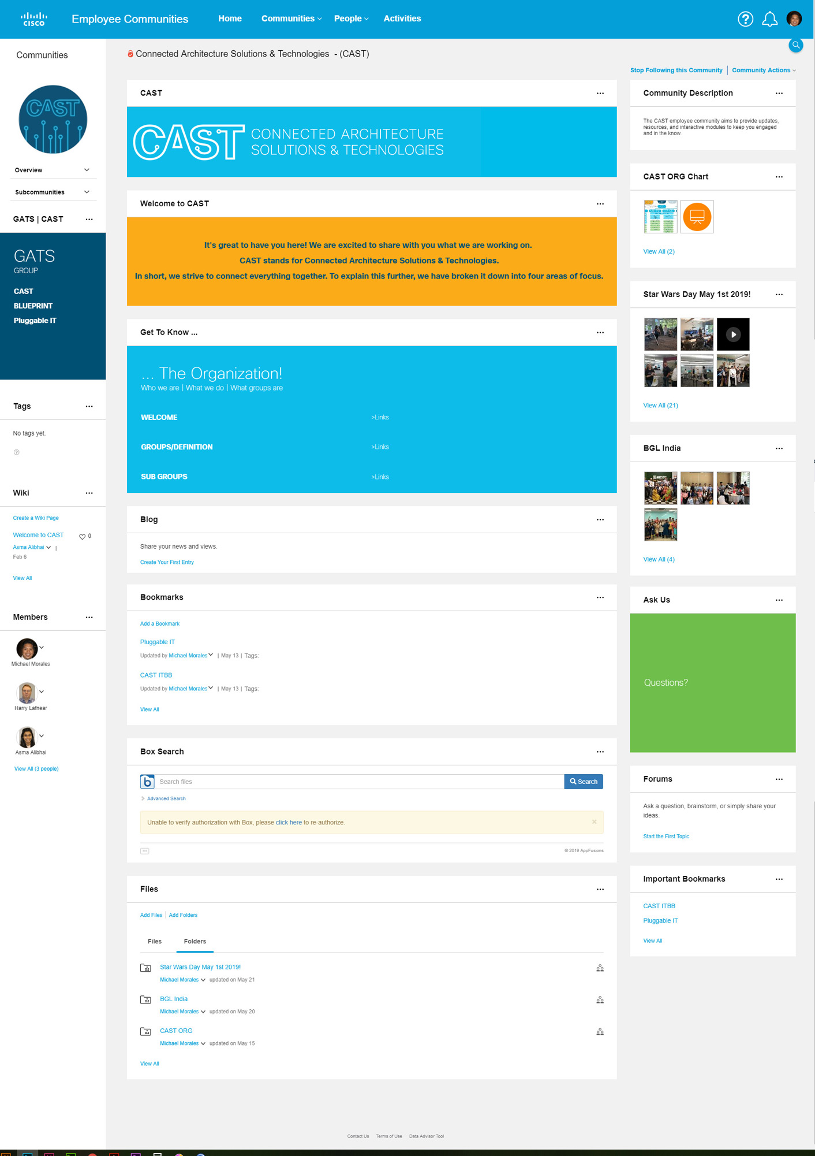Image resolution: width=815 pixels, height=1156 pixels.
Task: Play the Star Wars Day video thumbnail
Action: click(x=733, y=334)
